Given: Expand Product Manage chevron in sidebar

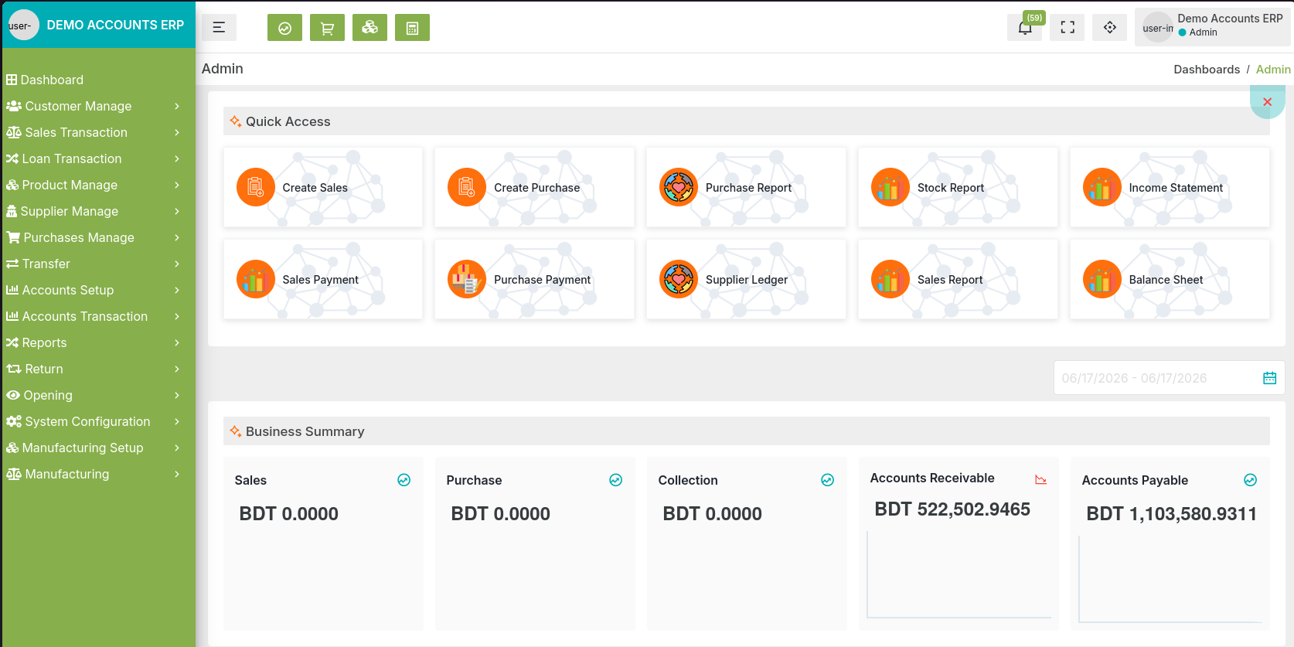Looking at the screenshot, I should (177, 185).
